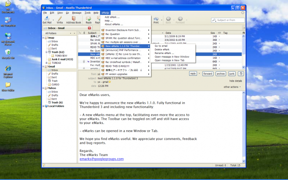
Task: Expand the TOREAD folder
Action: [x=46, y=63]
